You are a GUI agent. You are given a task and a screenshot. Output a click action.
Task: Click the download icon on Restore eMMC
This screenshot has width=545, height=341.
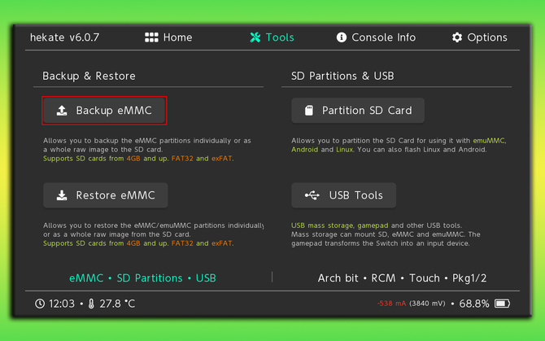pyautogui.click(x=62, y=195)
